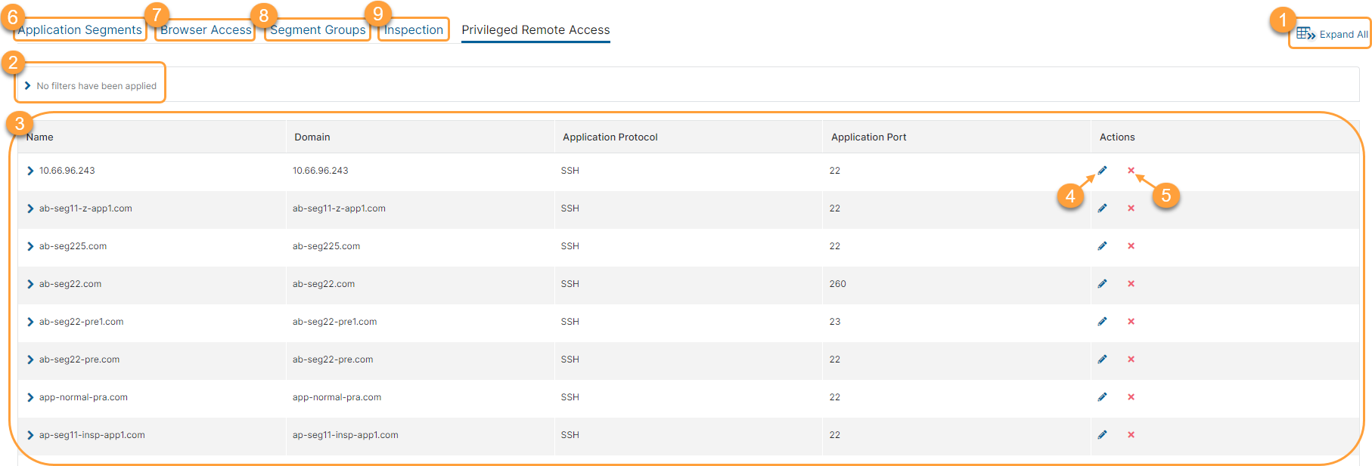Delete the 10.66.96.243 segment row
1372x466 pixels.
click(x=1131, y=171)
